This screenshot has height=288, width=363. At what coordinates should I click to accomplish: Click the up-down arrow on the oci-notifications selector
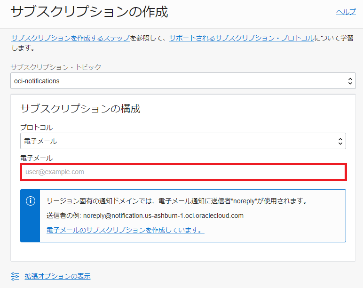[350, 81]
